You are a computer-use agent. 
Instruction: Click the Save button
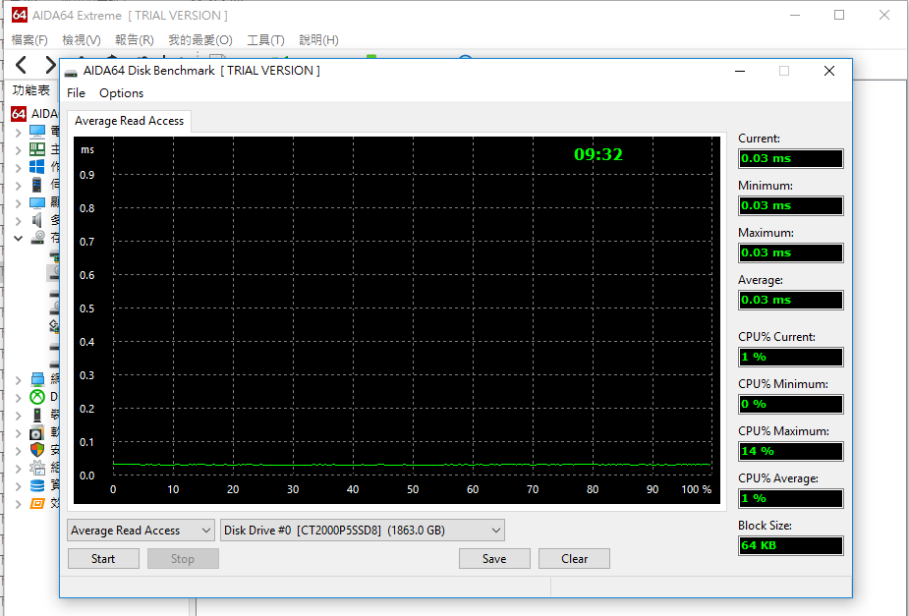(x=494, y=559)
